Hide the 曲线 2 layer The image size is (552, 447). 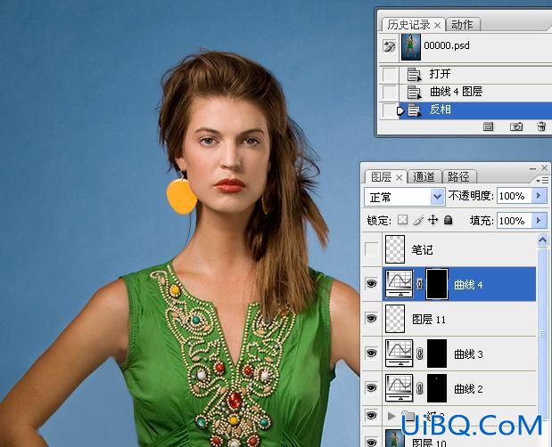point(371,387)
